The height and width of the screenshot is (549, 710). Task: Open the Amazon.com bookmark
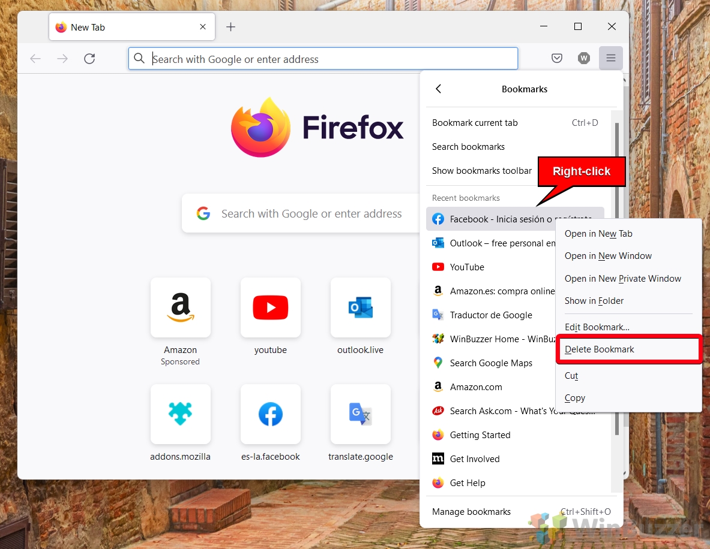[x=490, y=387]
